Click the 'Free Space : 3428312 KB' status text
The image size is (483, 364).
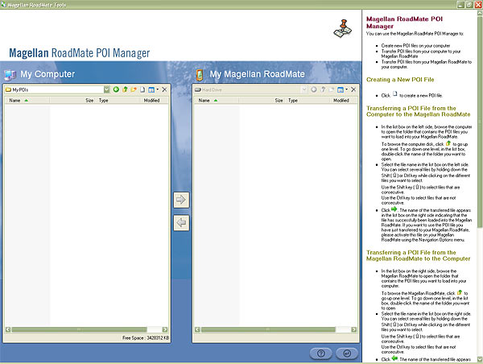coord(146,338)
